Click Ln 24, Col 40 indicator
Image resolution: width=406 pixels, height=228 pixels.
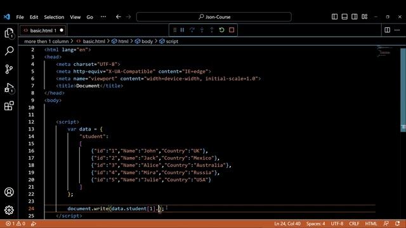coord(287,224)
